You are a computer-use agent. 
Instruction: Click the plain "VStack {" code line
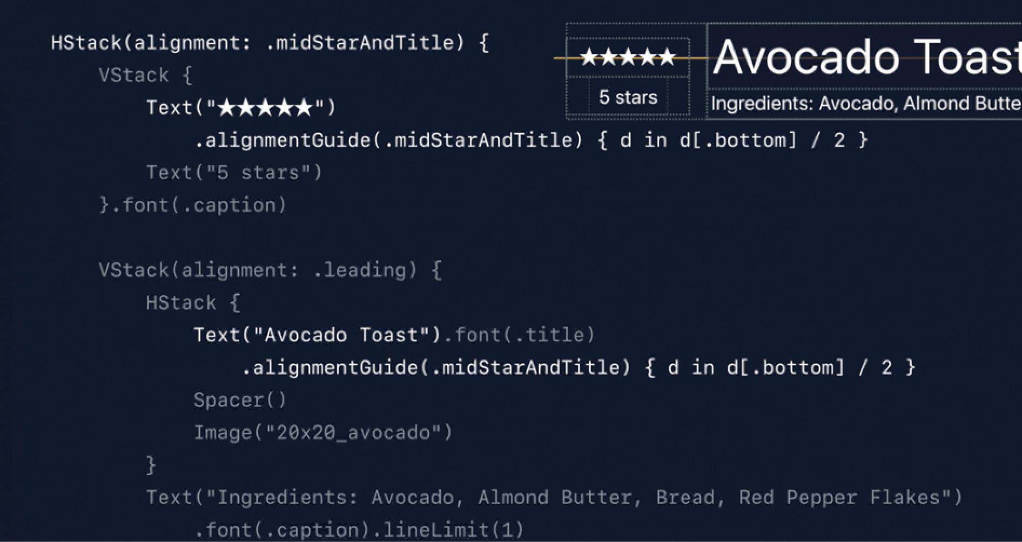[x=145, y=75]
